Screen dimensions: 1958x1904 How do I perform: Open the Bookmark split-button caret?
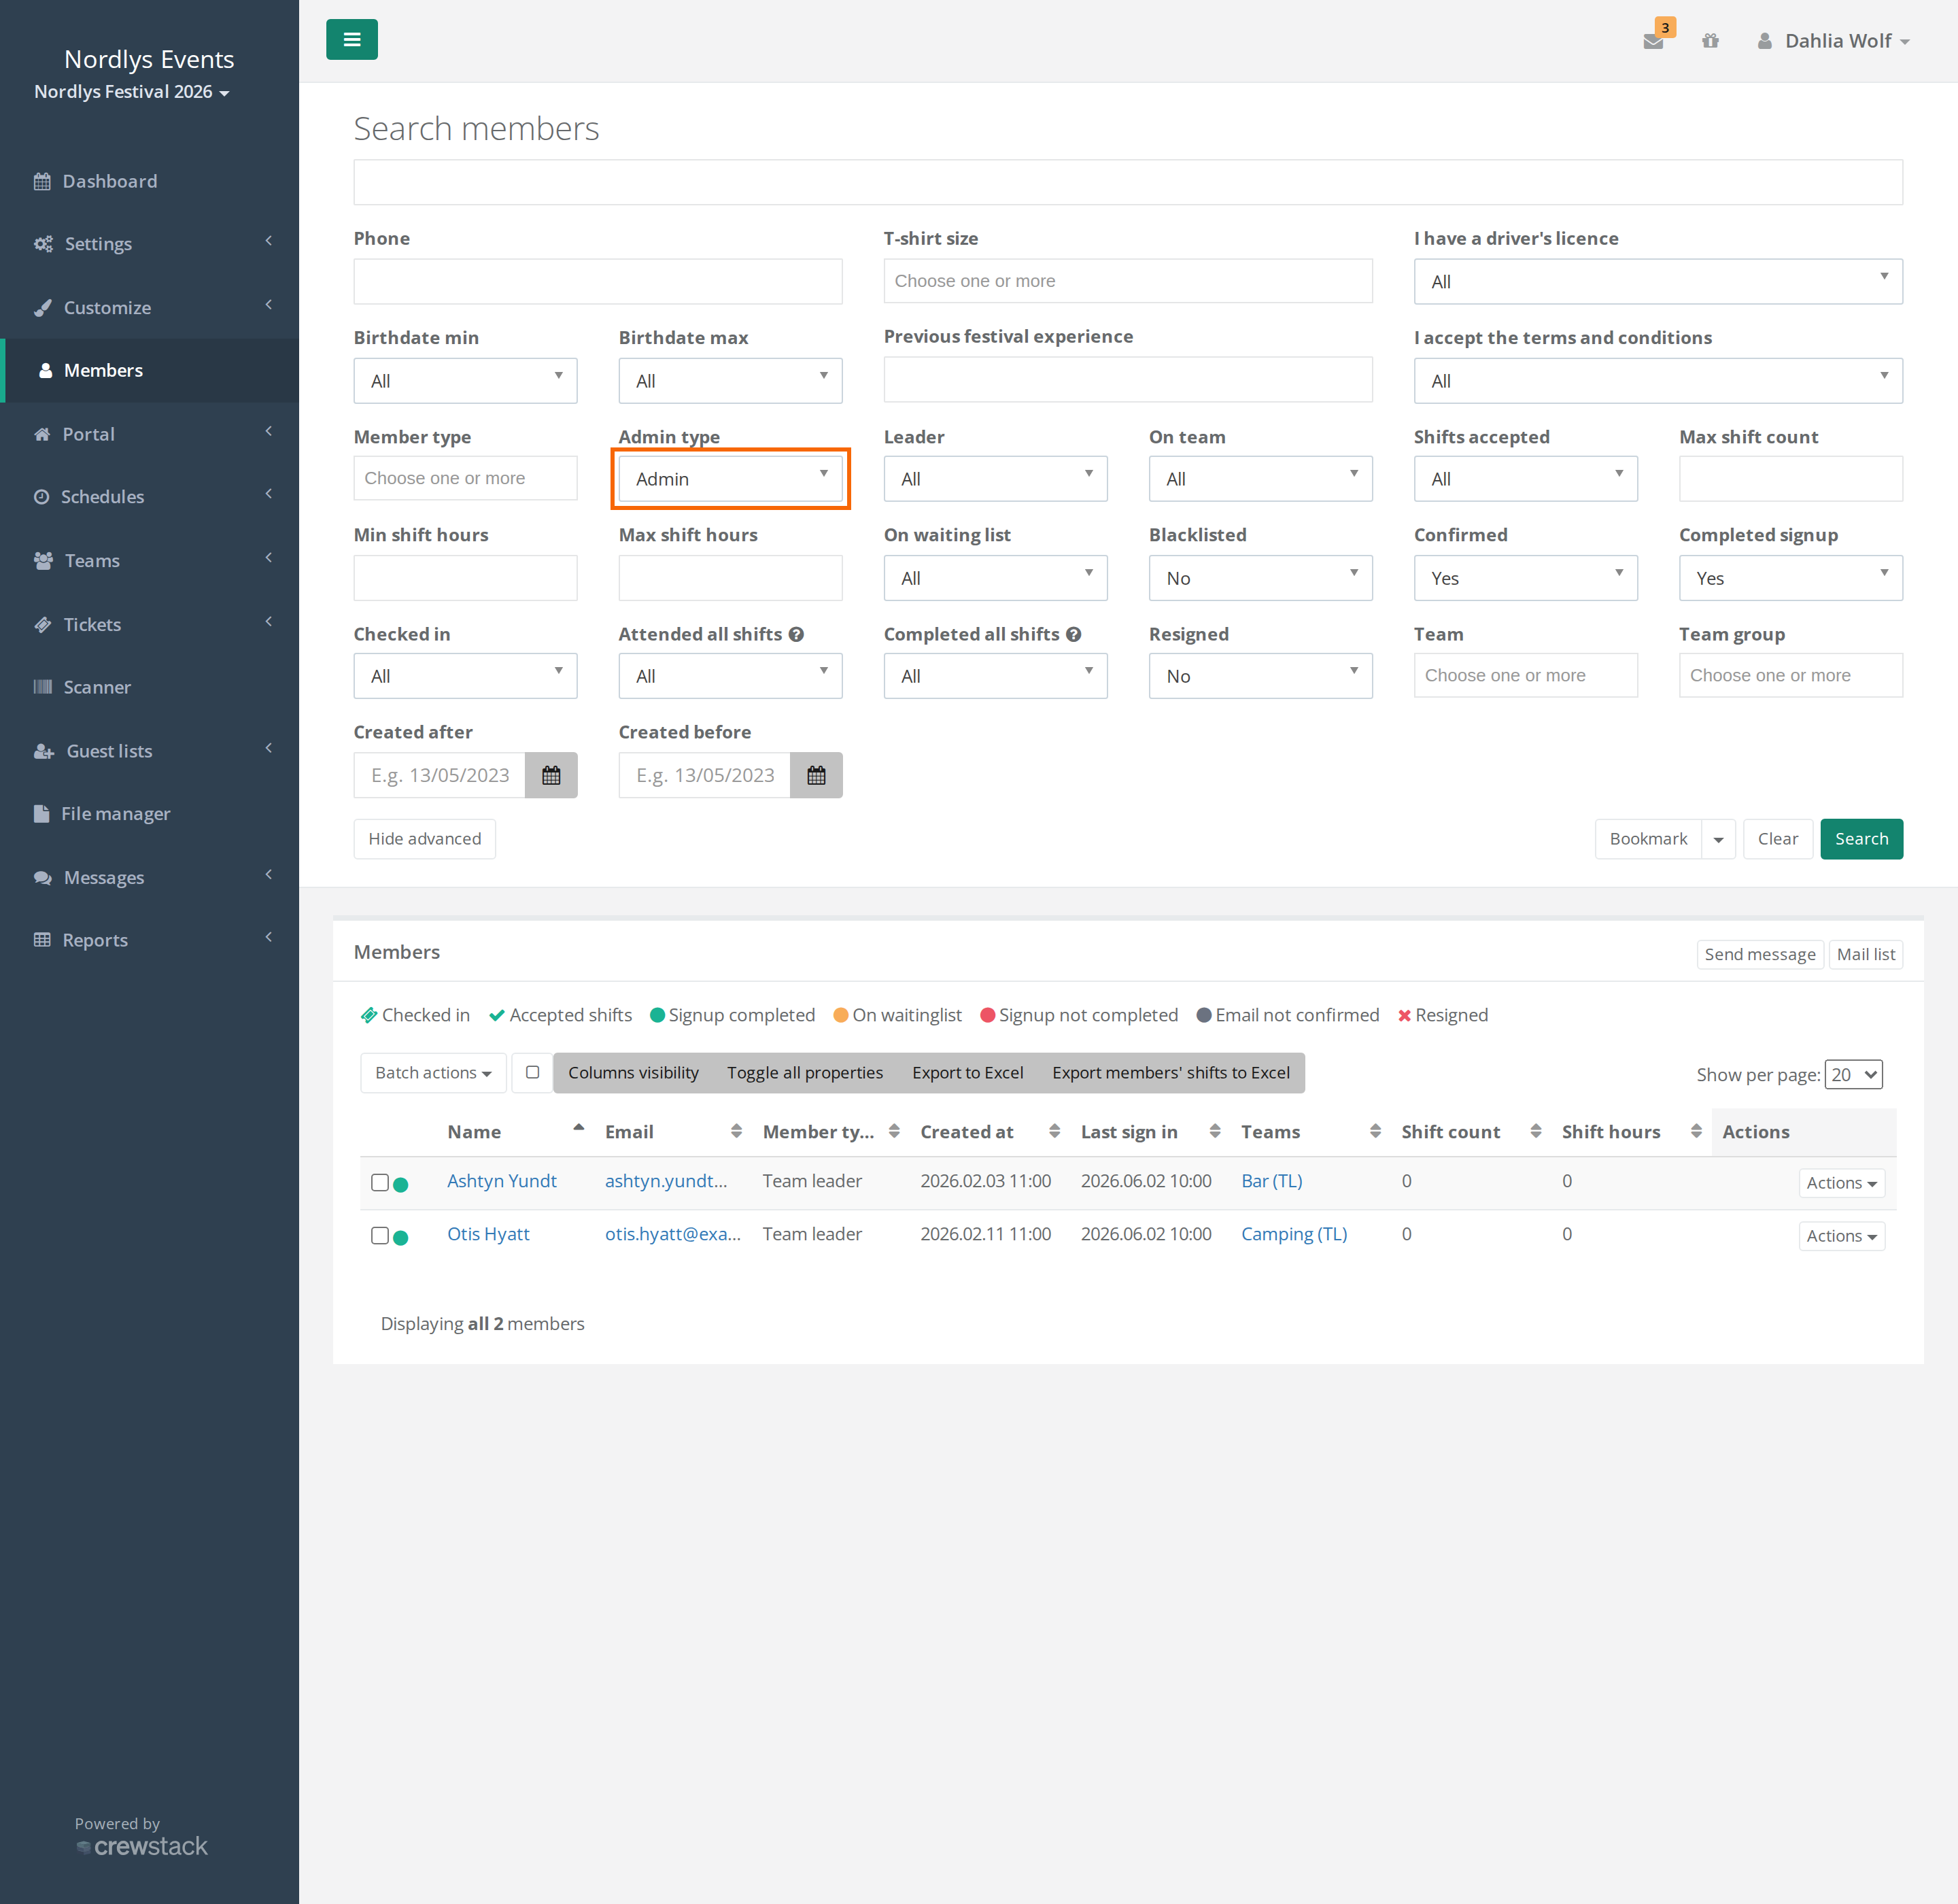[x=1718, y=839]
